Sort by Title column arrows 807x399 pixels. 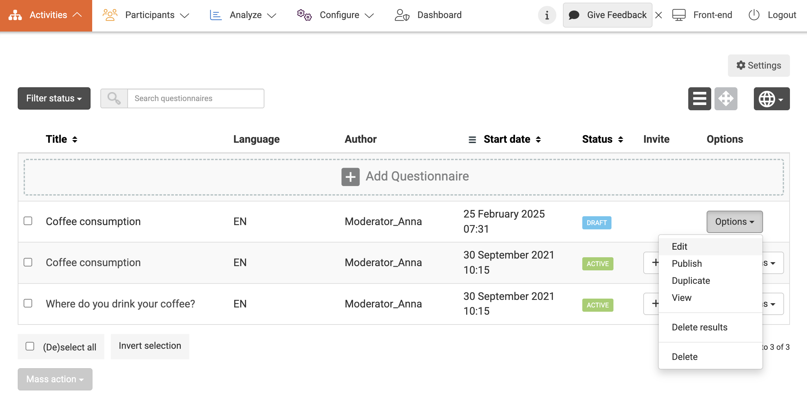click(75, 139)
